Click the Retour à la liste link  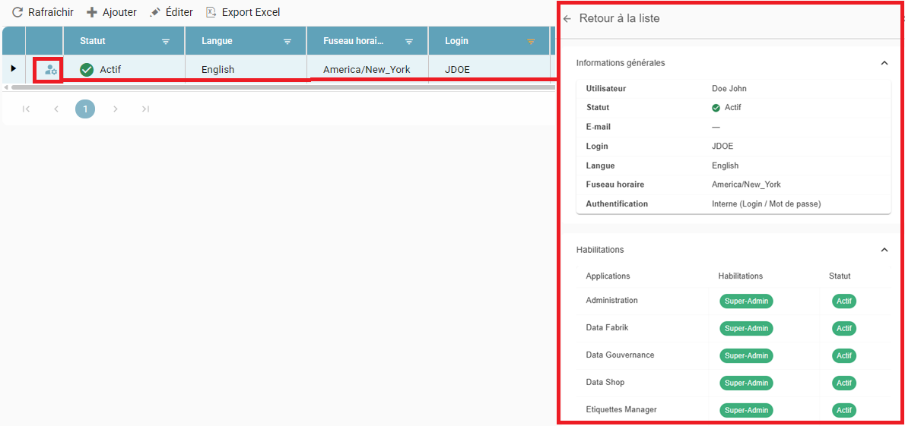coord(619,18)
